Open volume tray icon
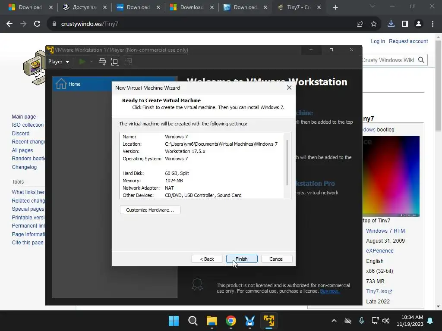Screen dimensions: 442x331 coord(386,321)
